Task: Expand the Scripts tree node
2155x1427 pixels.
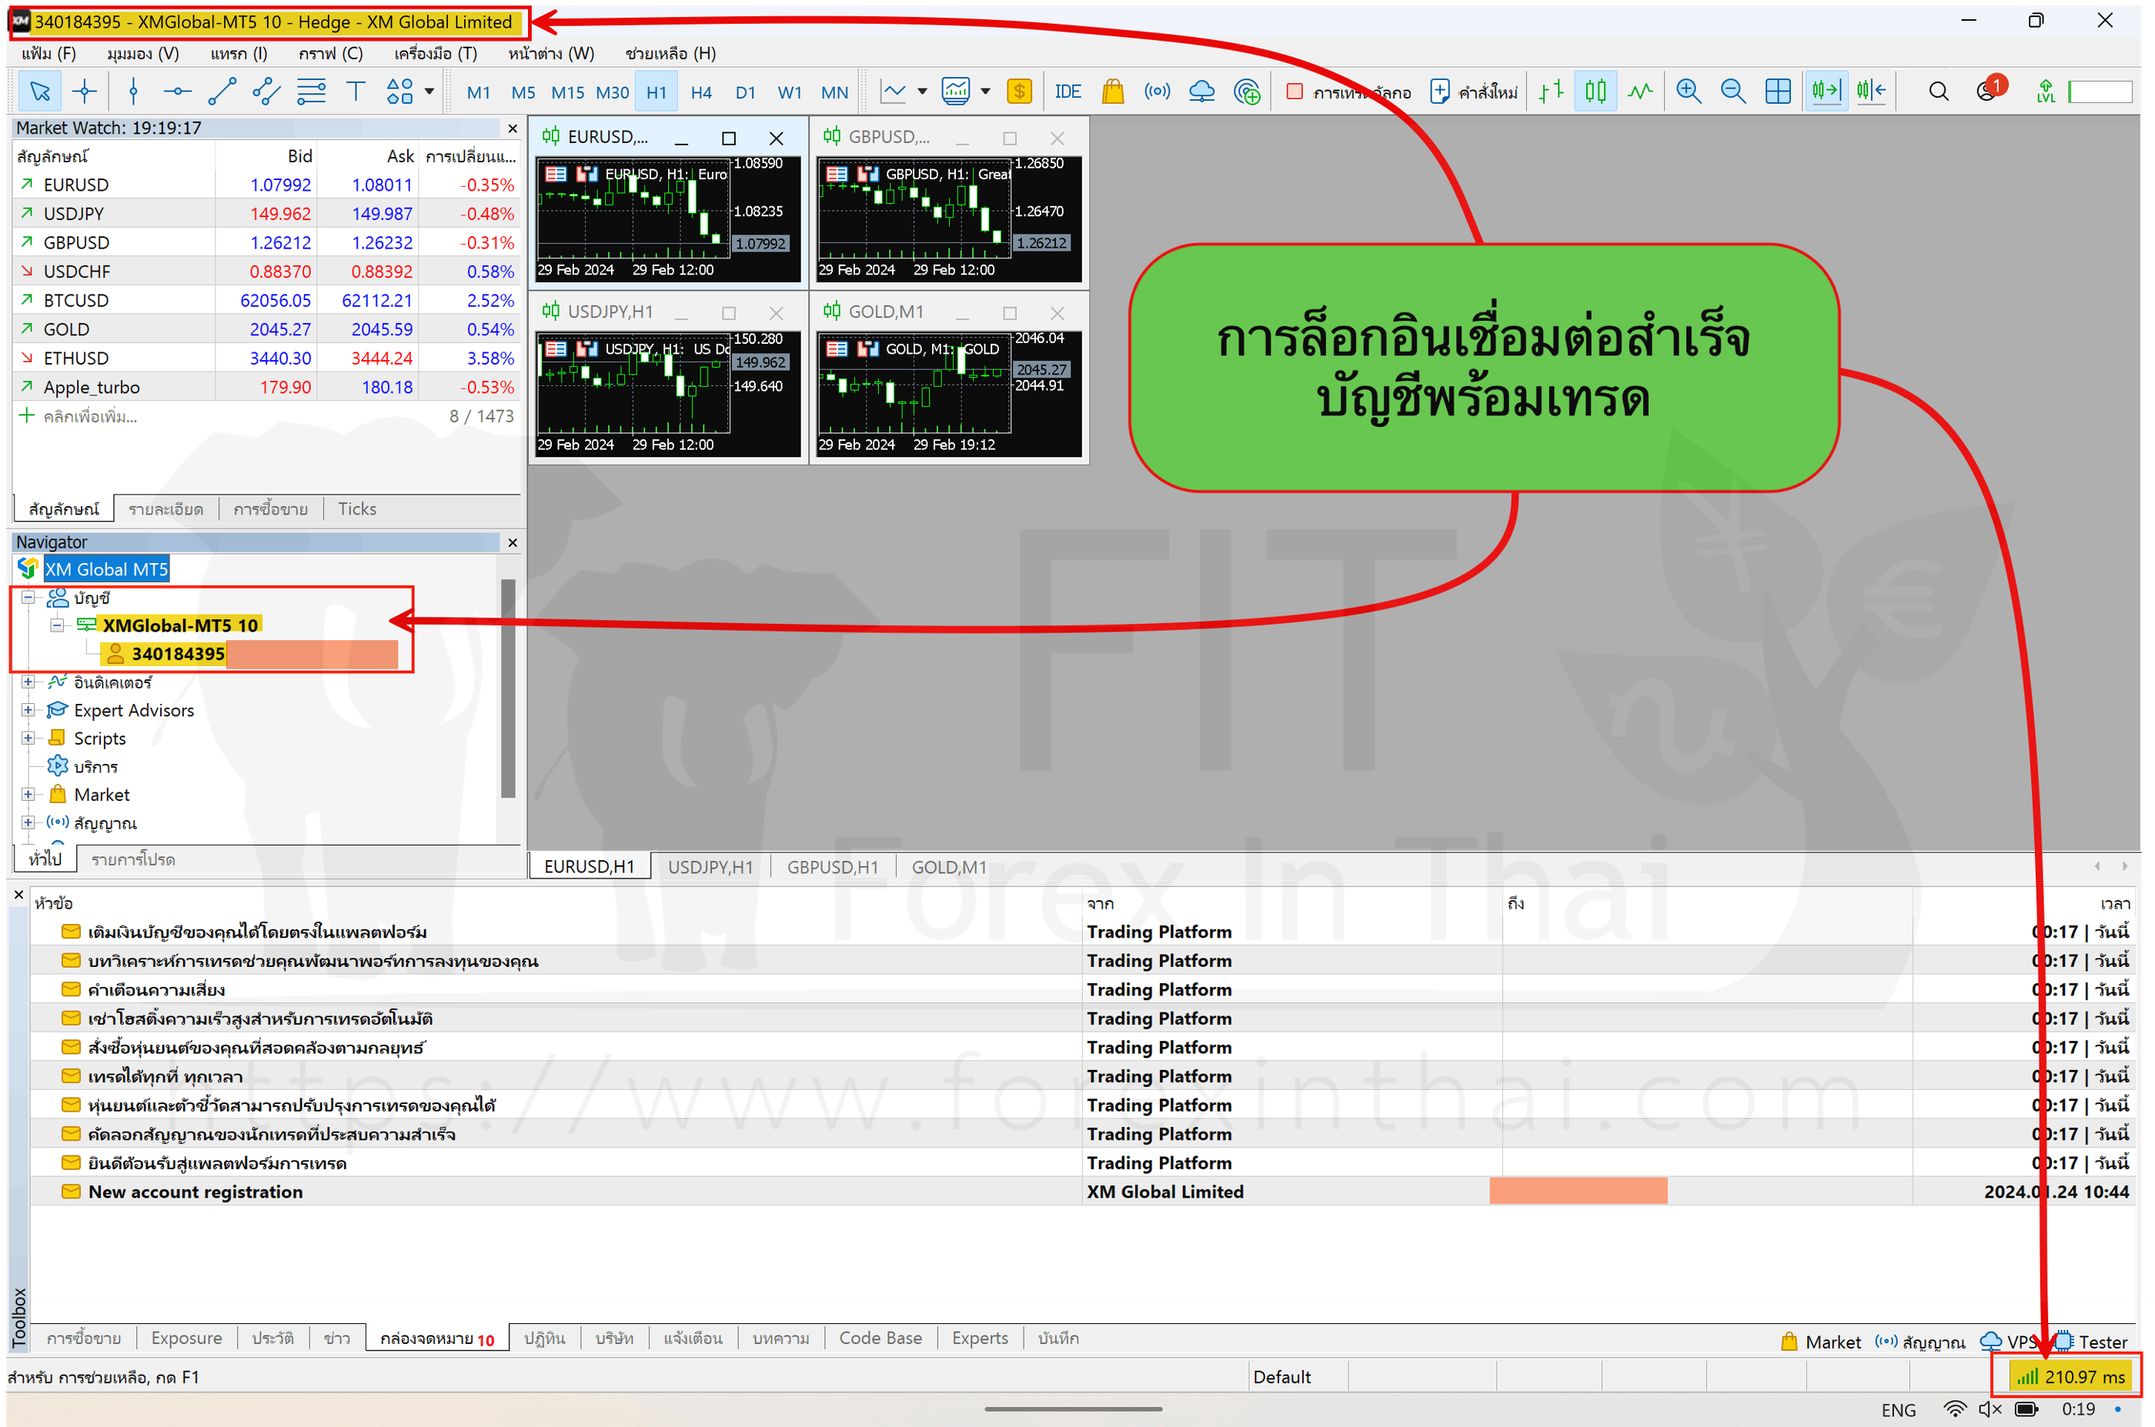Action: pos(28,738)
